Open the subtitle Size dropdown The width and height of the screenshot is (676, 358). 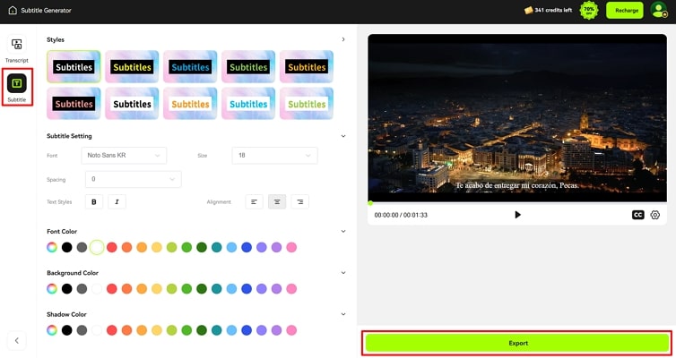tap(274, 156)
